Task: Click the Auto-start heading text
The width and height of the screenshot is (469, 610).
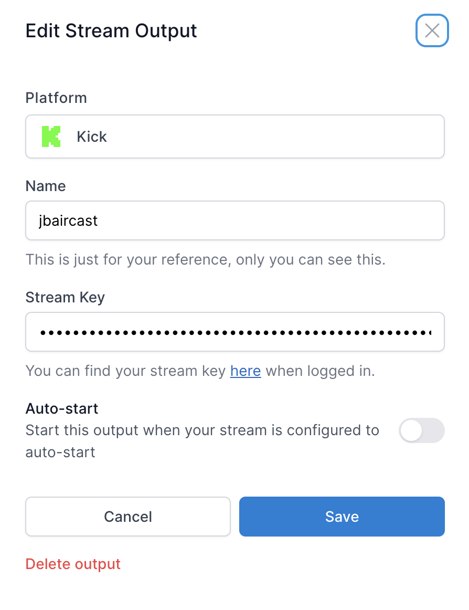Action: tap(62, 409)
